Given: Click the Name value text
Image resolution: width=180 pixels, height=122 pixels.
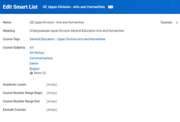Looking at the screenshot, I should point(57,22).
